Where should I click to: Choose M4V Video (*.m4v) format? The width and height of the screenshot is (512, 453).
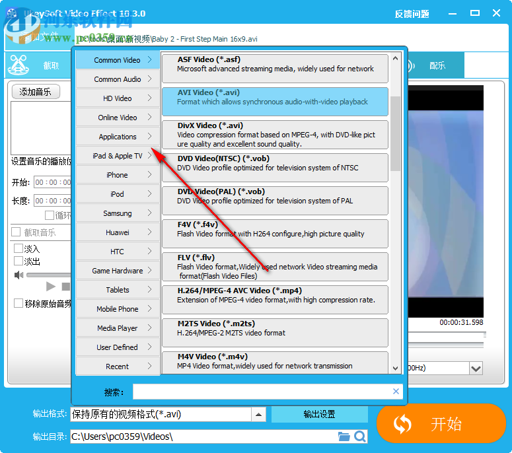tap(275, 363)
